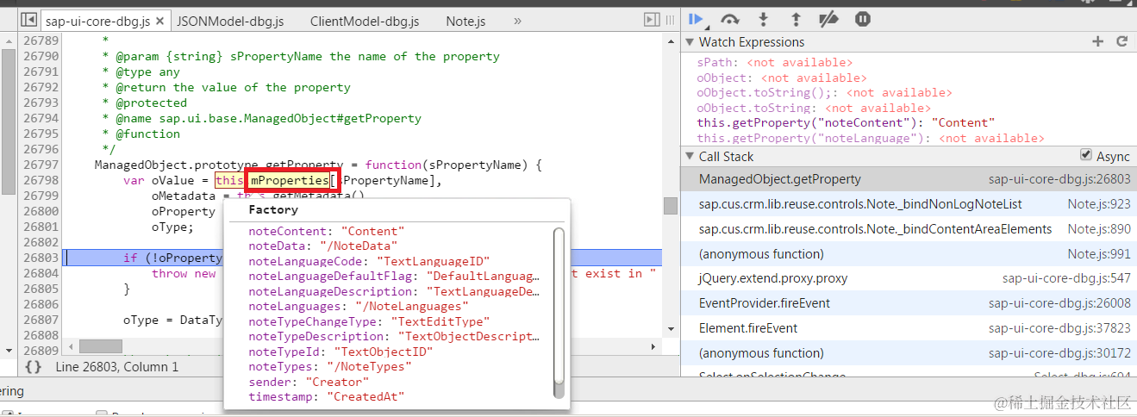The height and width of the screenshot is (417, 1137).
Task: Click the vertical scrollbar inside the Factory tooltip
Action: [559, 313]
